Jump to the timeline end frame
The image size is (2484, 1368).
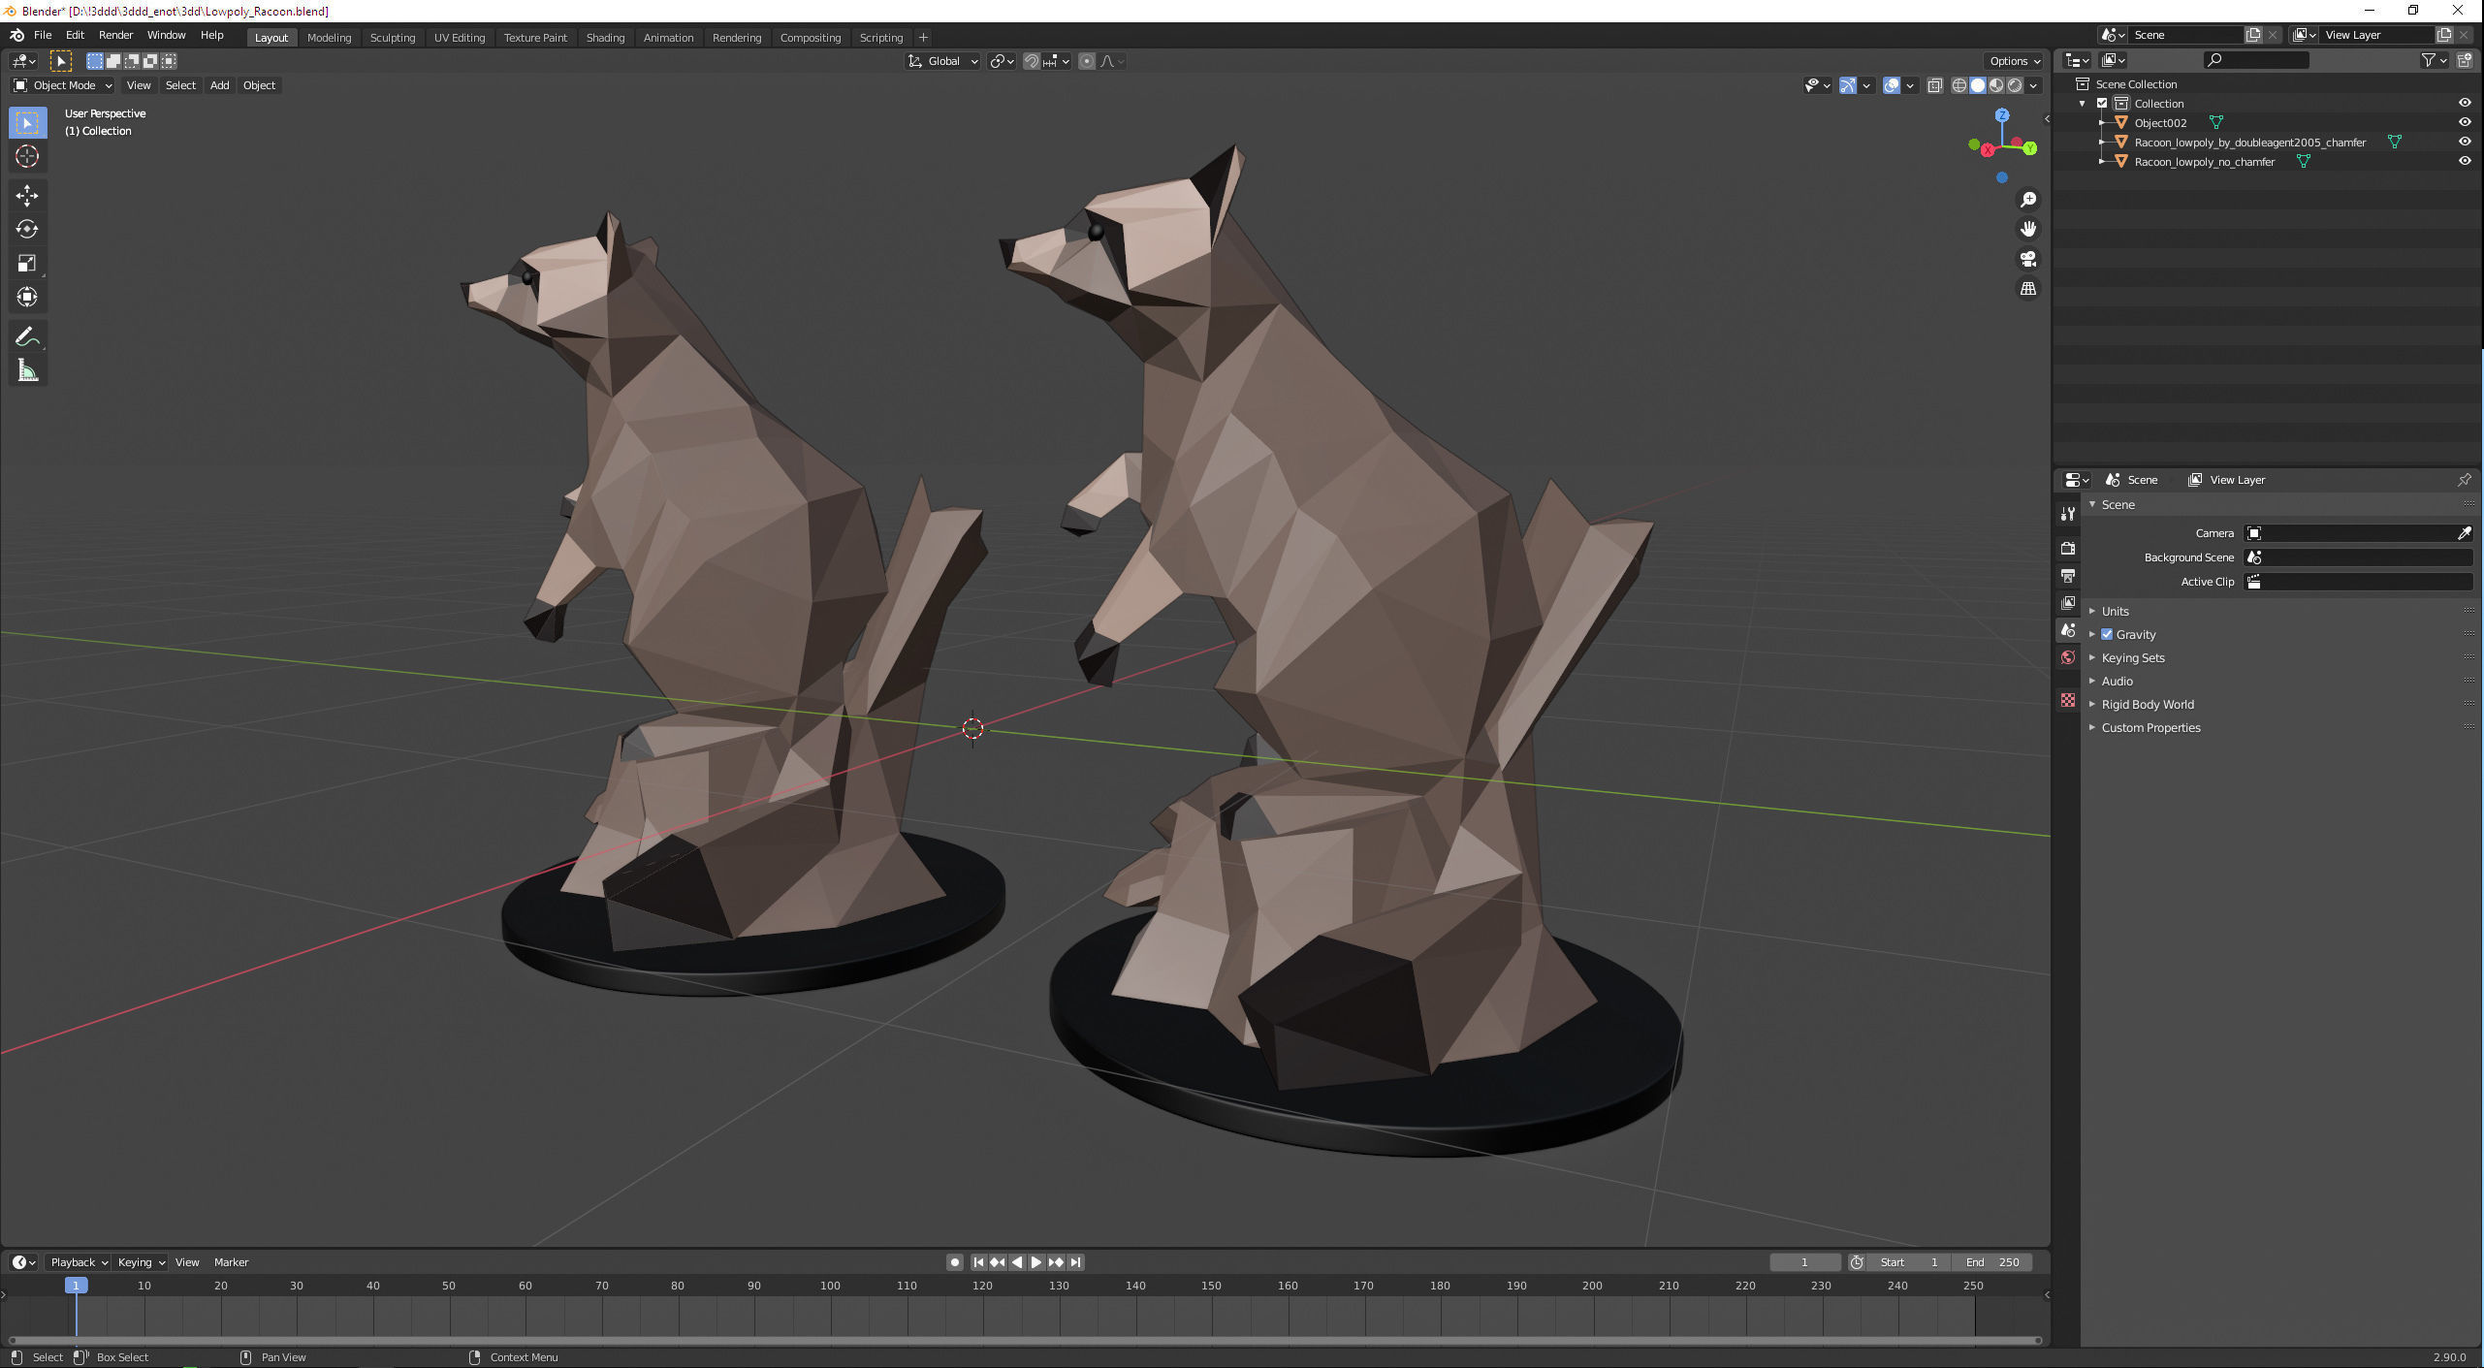tap(1075, 1262)
